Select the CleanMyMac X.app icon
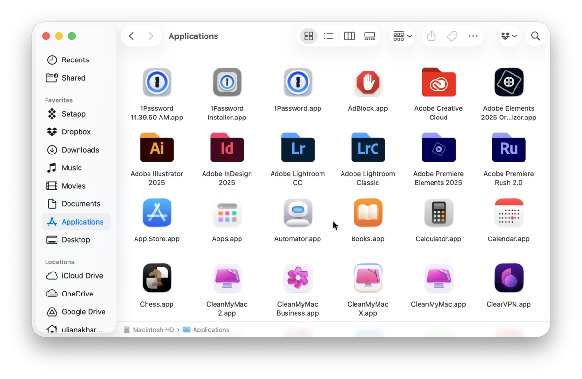This screenshot has width=582, height=379. [367, 278]
